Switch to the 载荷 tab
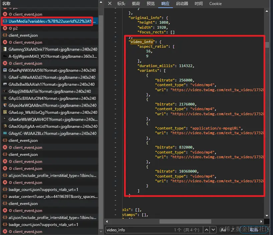The width and height of the screenshot is (273, 235). click(x=136, y=3)
